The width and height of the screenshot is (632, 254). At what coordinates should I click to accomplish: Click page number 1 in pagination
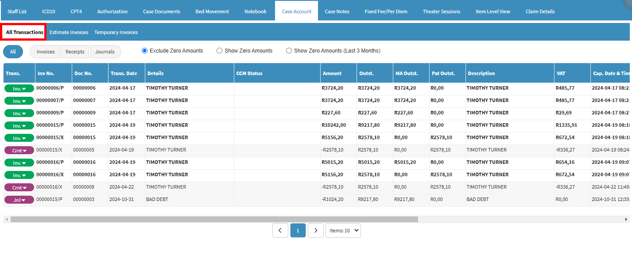[298, 231]
